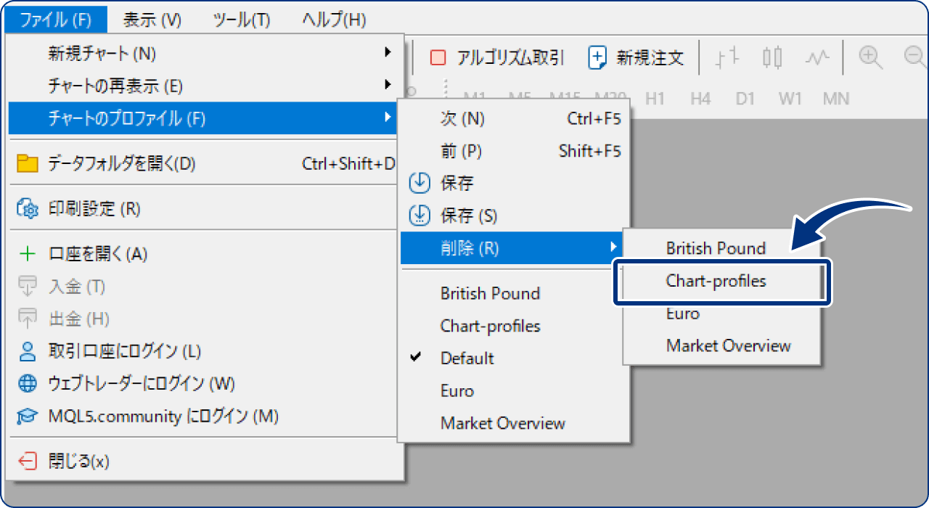Choose 次 (N) Ctrl+F5 in profile submenu

[x=515, y=118]
